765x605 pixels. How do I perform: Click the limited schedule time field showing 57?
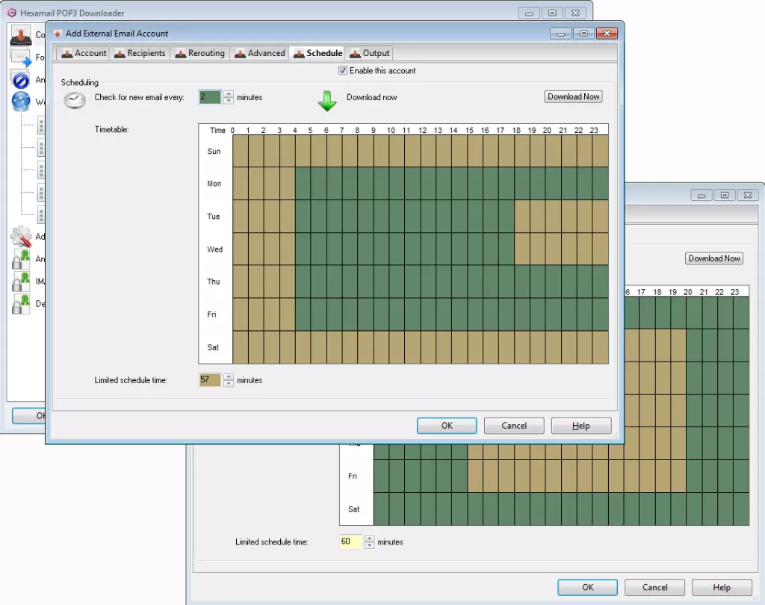[x=210, y=380]
